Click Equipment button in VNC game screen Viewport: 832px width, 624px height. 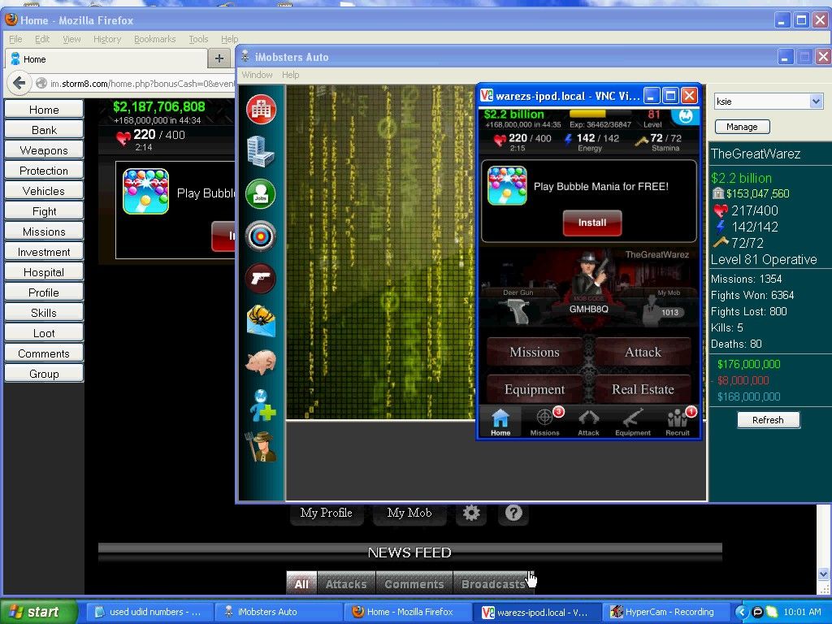coord(535,389)
